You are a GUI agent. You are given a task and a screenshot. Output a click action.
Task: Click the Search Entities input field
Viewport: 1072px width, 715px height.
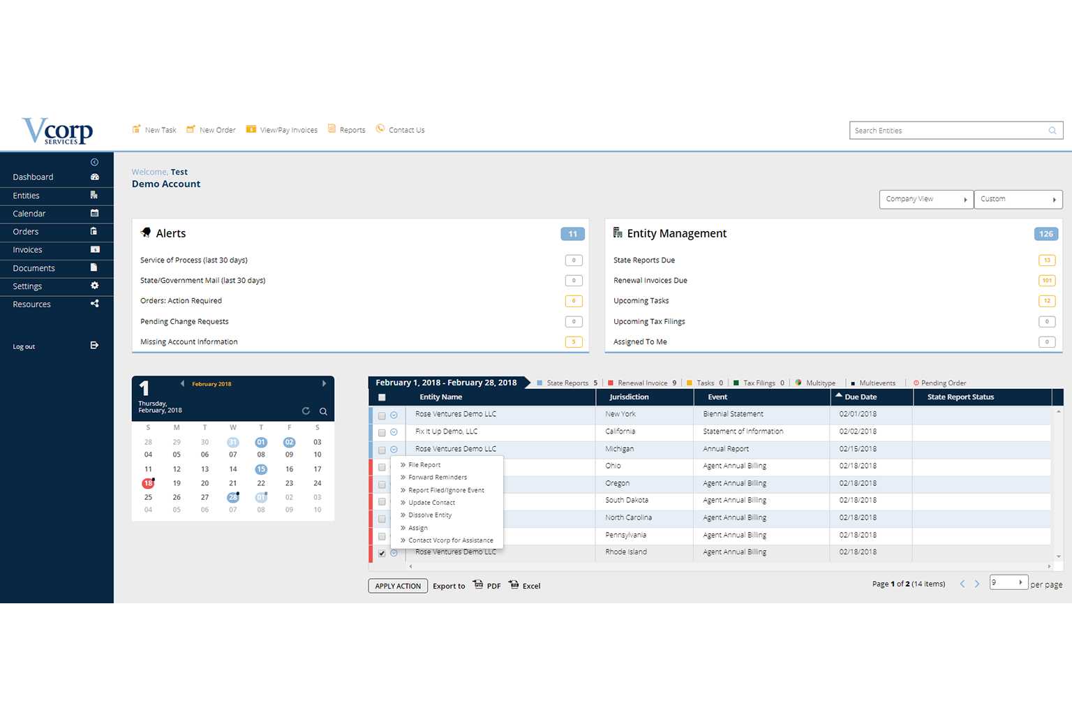(x=948, y=131)
